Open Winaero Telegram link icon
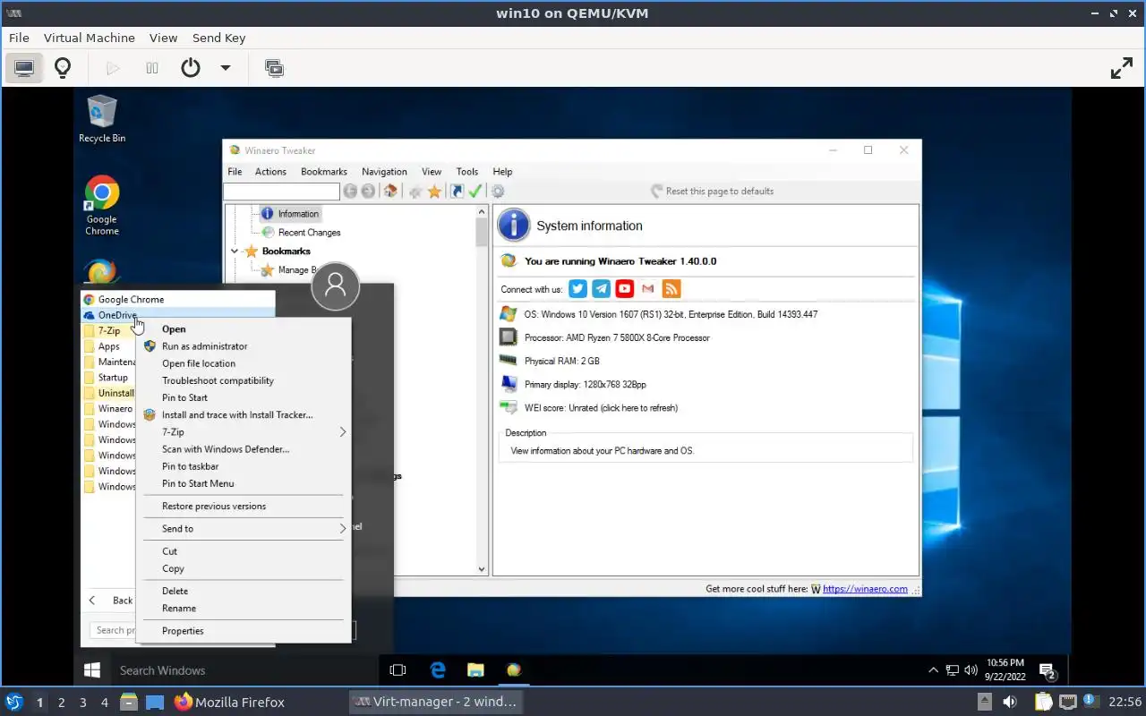 (602, 288)
